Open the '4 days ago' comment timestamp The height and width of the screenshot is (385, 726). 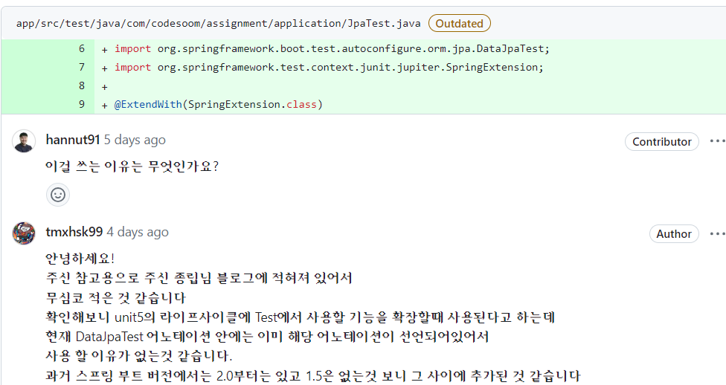click(138, 232)
